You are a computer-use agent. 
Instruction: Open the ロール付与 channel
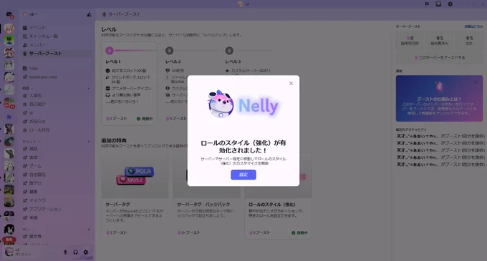39,130
